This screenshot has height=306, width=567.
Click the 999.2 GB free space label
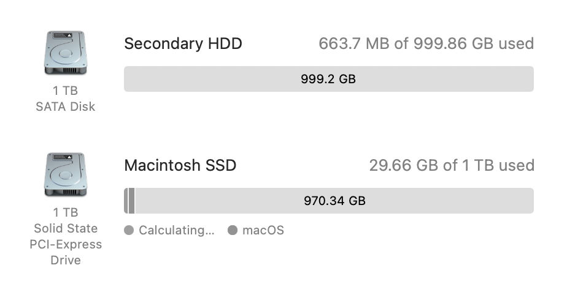click(328, 79)
